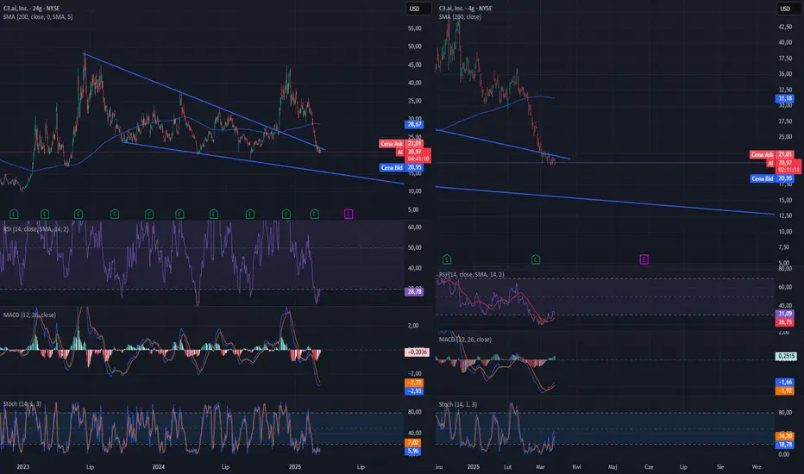Click the first green earnings marker in 24g chart
The image size is (804, 474).
(15, 214)
